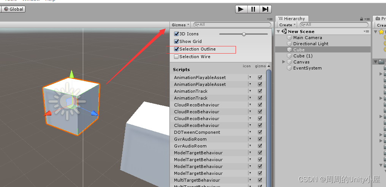Expand the Canvas object in Hierarchy
386x187 pixels.
(283, 62)
